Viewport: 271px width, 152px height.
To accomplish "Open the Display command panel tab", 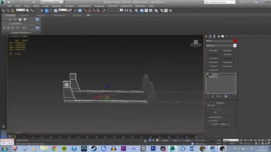I will pyautogui.click(x=223, y=36).
